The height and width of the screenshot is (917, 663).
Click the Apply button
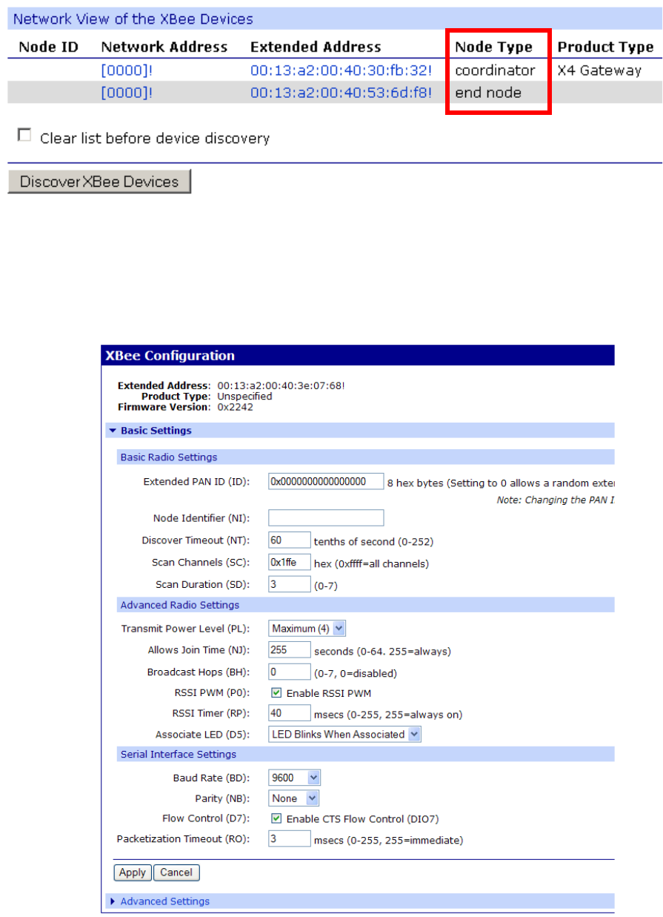pyautogui.click(x=133, y=873)
